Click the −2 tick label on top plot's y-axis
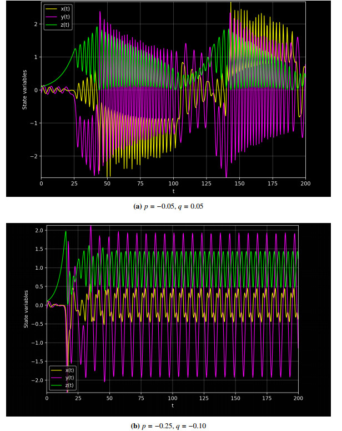 pyautogui.click(x=34, y=156)
